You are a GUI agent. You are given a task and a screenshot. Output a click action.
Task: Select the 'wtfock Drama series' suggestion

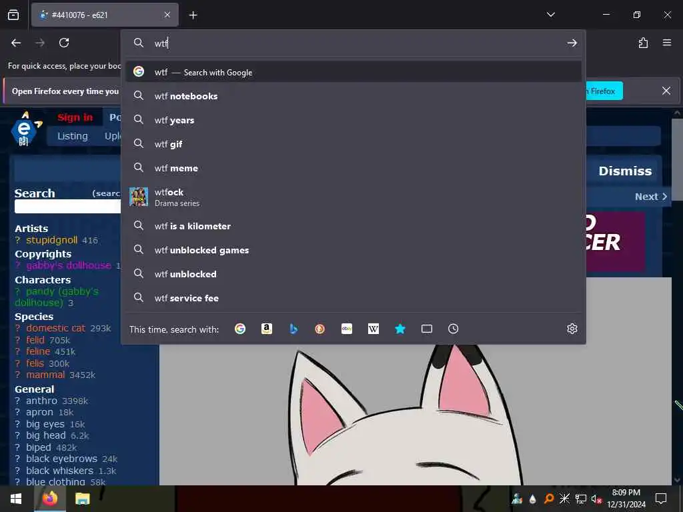(x=354, y=197)
